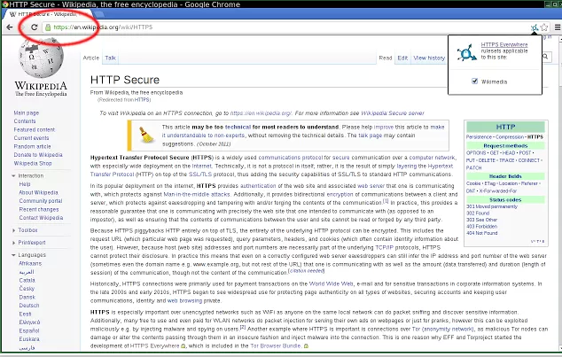562x357 pixels.
Task: Switch to Dansk language version
Action: tap(27, 297)
